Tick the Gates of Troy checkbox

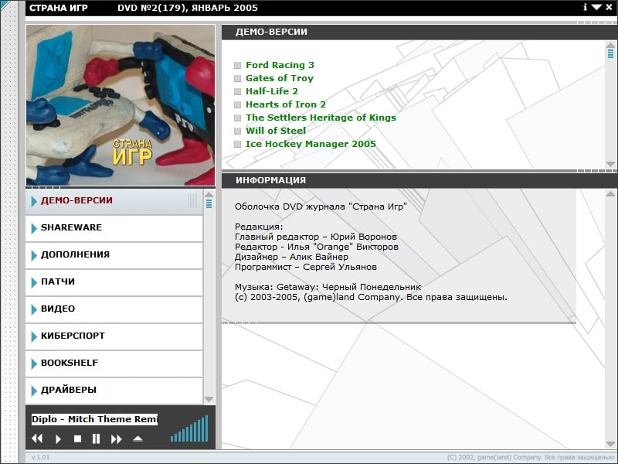coord(237,78)
